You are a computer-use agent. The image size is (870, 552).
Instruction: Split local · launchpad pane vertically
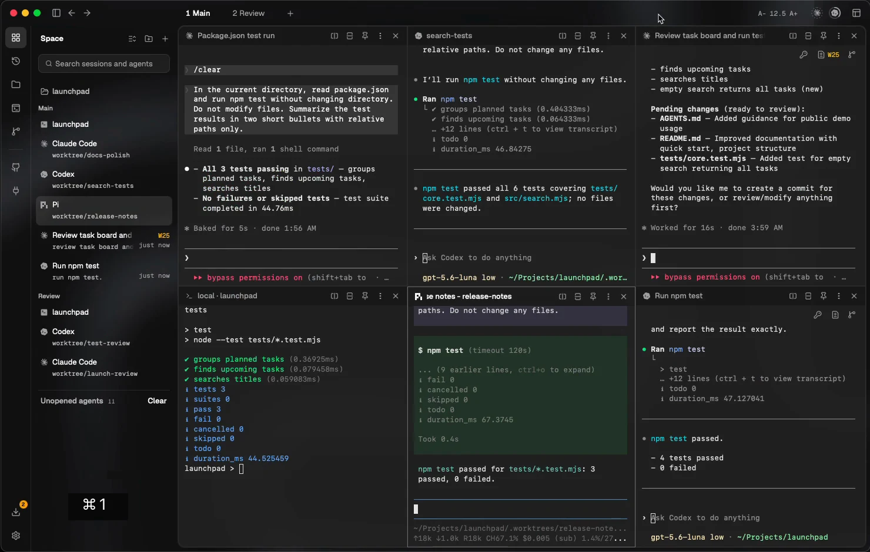(x=334, y=296)
